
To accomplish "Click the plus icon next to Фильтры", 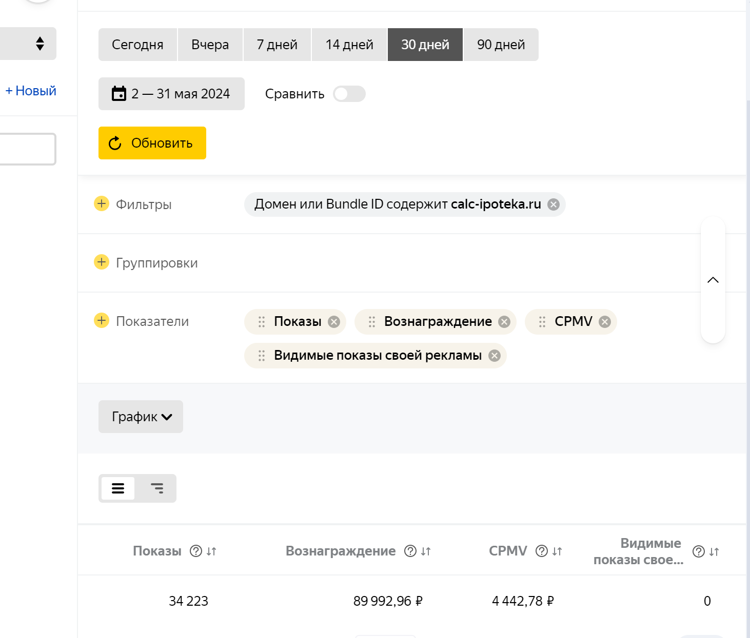I will (102, 204).
